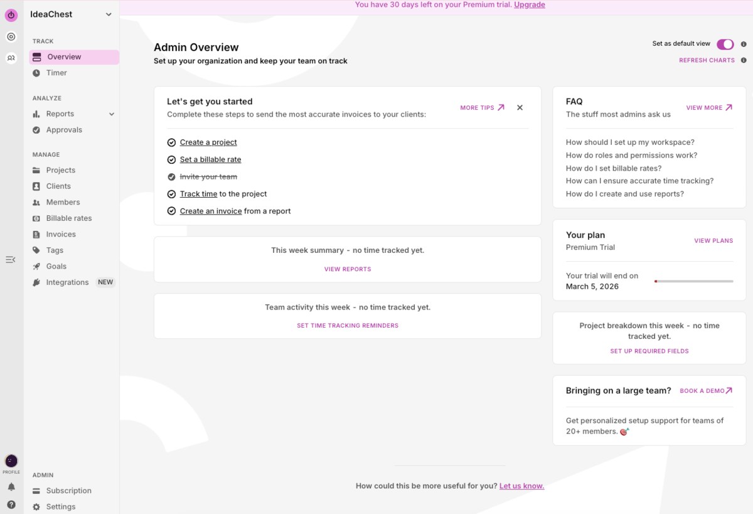Click Upgrade in the trial banner
Screen dimensions: 753x514
(530, 4)
